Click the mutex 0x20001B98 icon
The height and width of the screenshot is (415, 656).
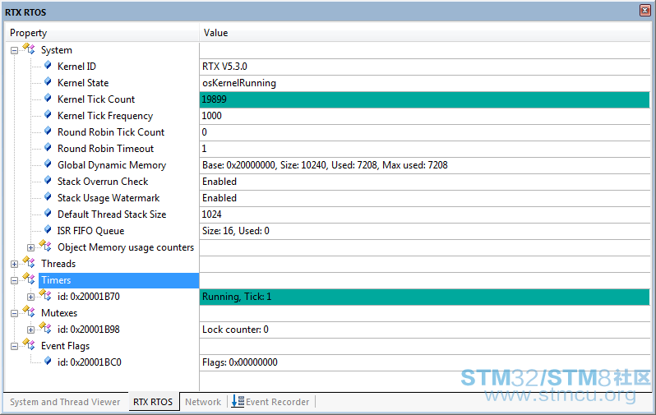(45, 328)
